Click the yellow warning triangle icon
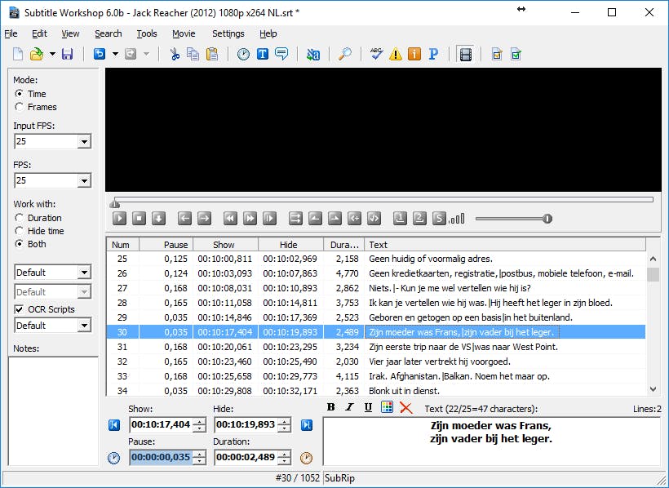The height and width of the screenshot is (488, 669). 396,55
